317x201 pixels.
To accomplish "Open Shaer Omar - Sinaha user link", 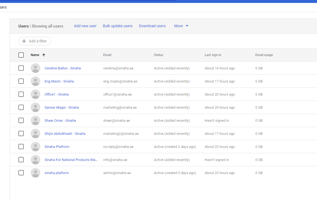I will click(60, 120).
